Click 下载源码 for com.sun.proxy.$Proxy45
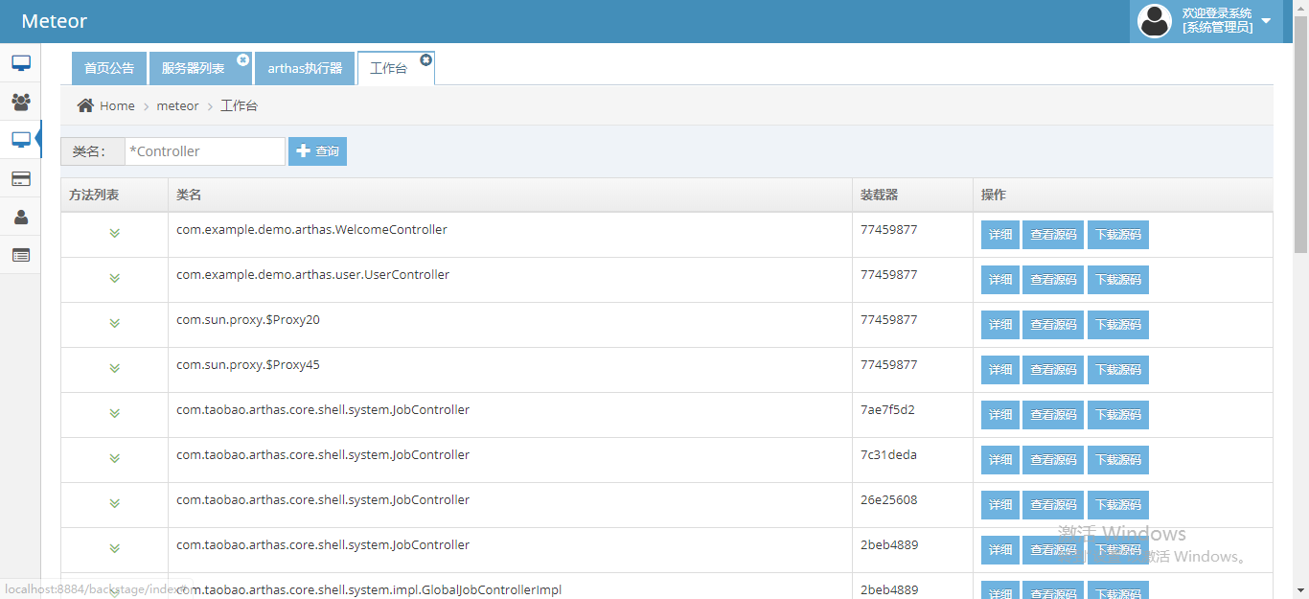This screenshot has width=1309, height=599. (1117, 369)
